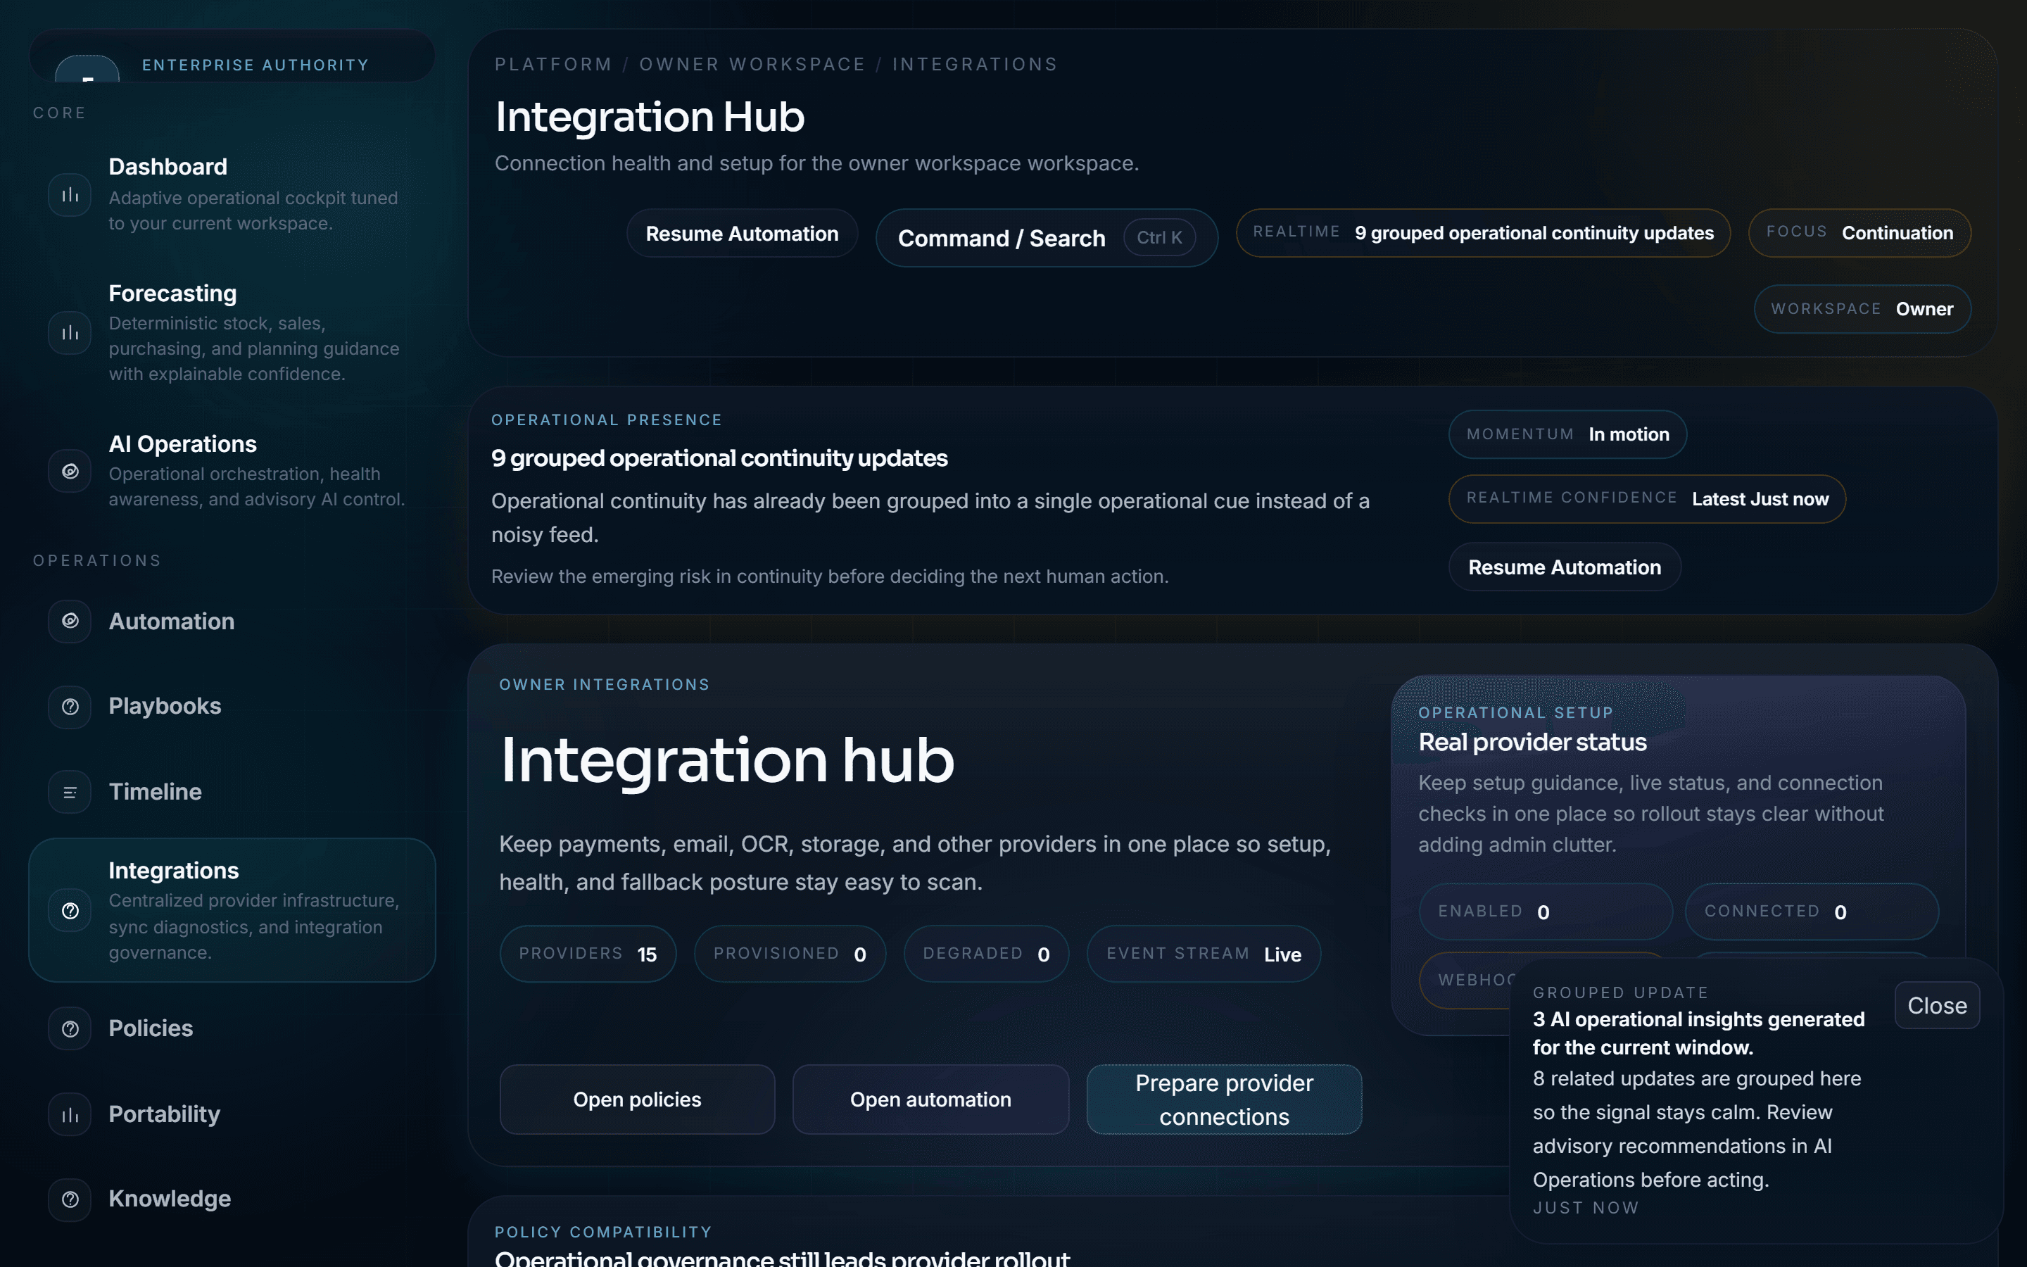Click the Knowledge sidebar icon
The width and height of the screenshot is (2027, 1267).
(x=70, y=1199)
